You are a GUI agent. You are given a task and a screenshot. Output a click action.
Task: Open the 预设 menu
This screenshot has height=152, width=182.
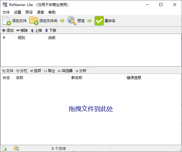[29, 12]
